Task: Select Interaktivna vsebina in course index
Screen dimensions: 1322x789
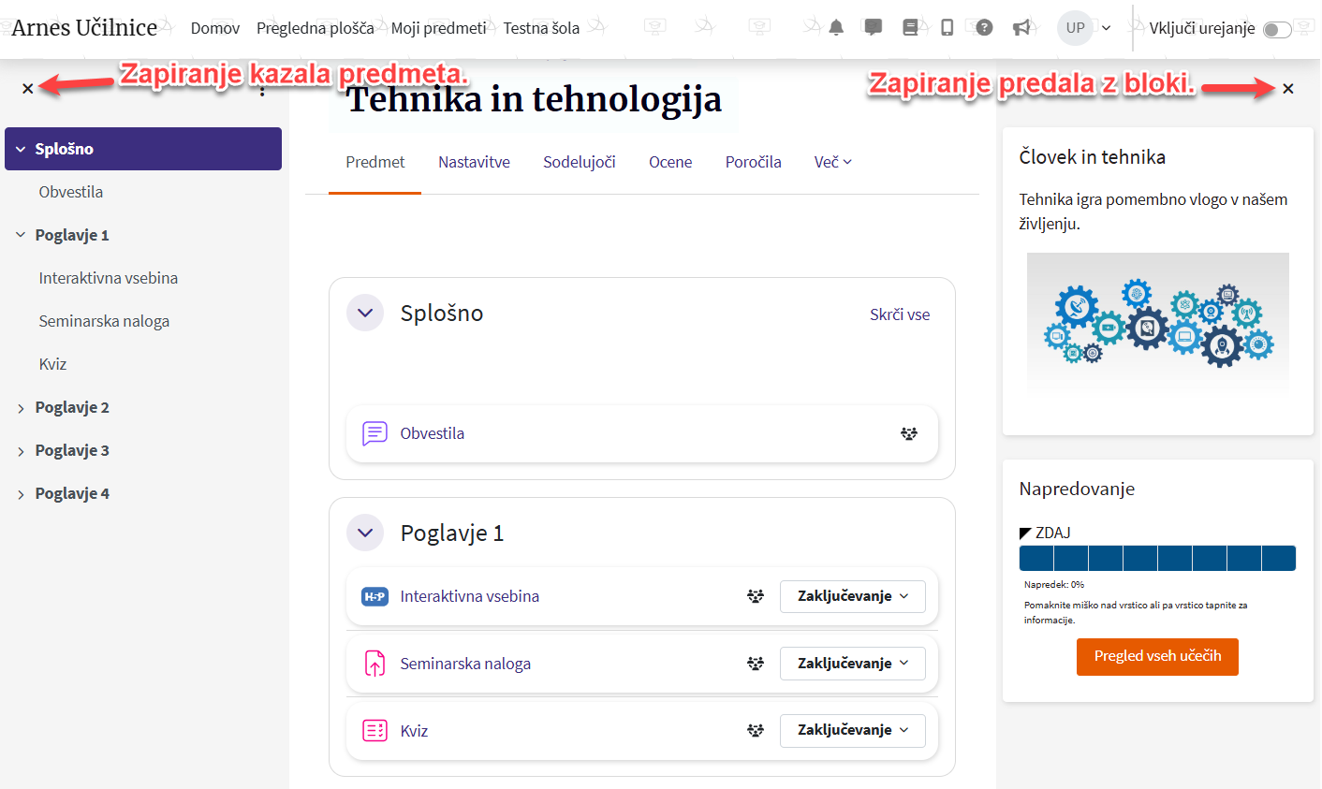Action: click(109, 278)
